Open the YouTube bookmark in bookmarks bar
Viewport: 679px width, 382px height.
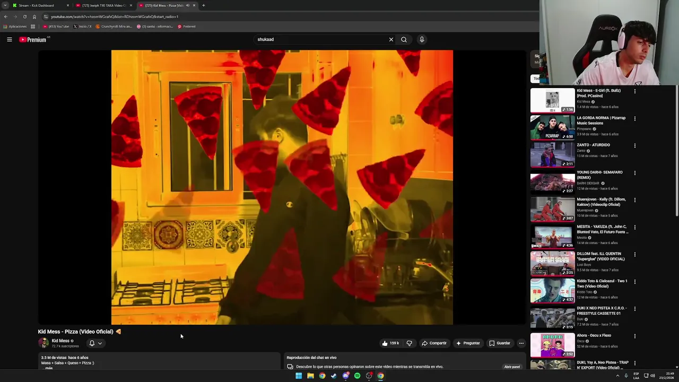[56, 27]
